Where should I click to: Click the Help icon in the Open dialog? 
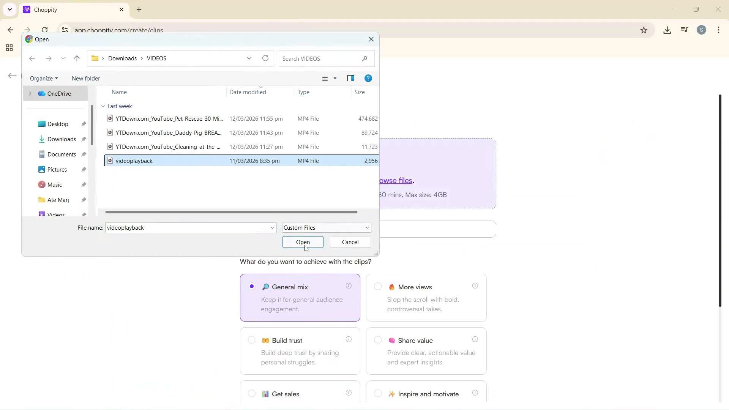tap(368, 78)
